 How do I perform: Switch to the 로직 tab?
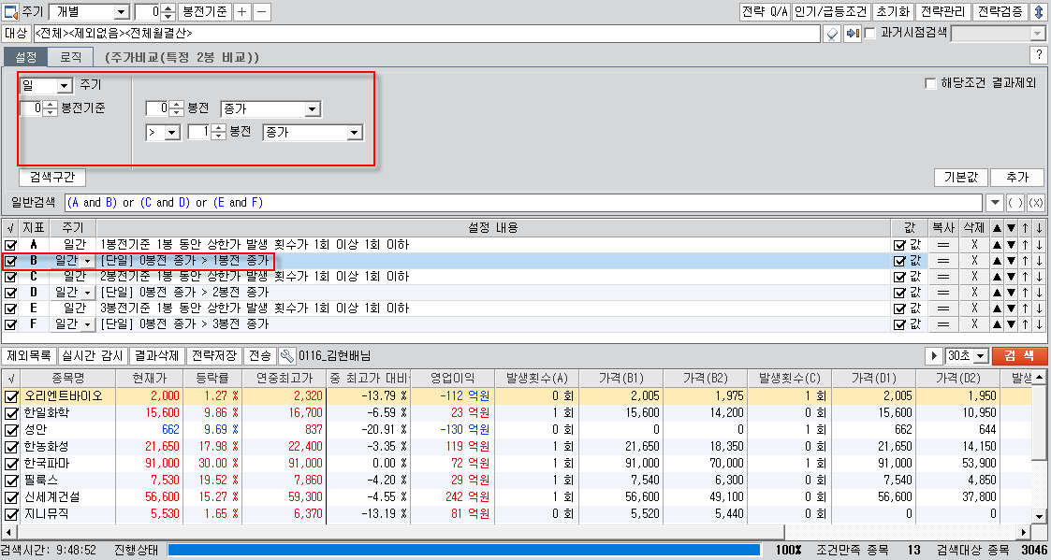point(71,57)
